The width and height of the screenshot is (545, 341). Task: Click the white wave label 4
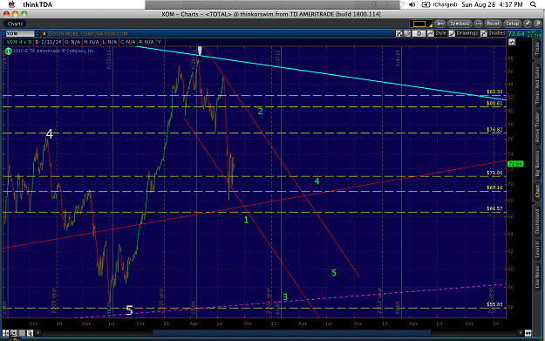click(x=50, y=134)
